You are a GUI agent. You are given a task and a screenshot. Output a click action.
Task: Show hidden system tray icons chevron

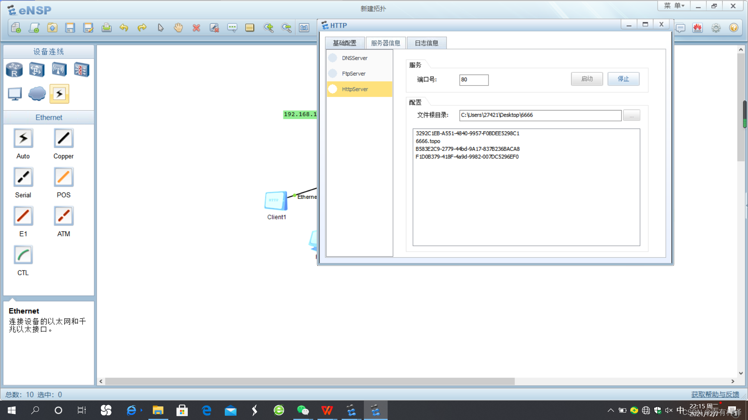point(610,410)
